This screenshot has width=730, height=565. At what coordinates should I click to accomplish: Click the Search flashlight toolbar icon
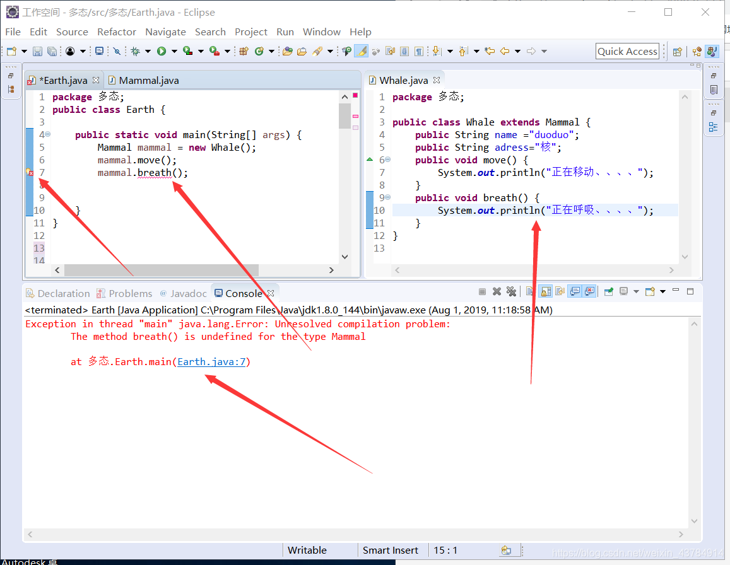tap(317, 51)
